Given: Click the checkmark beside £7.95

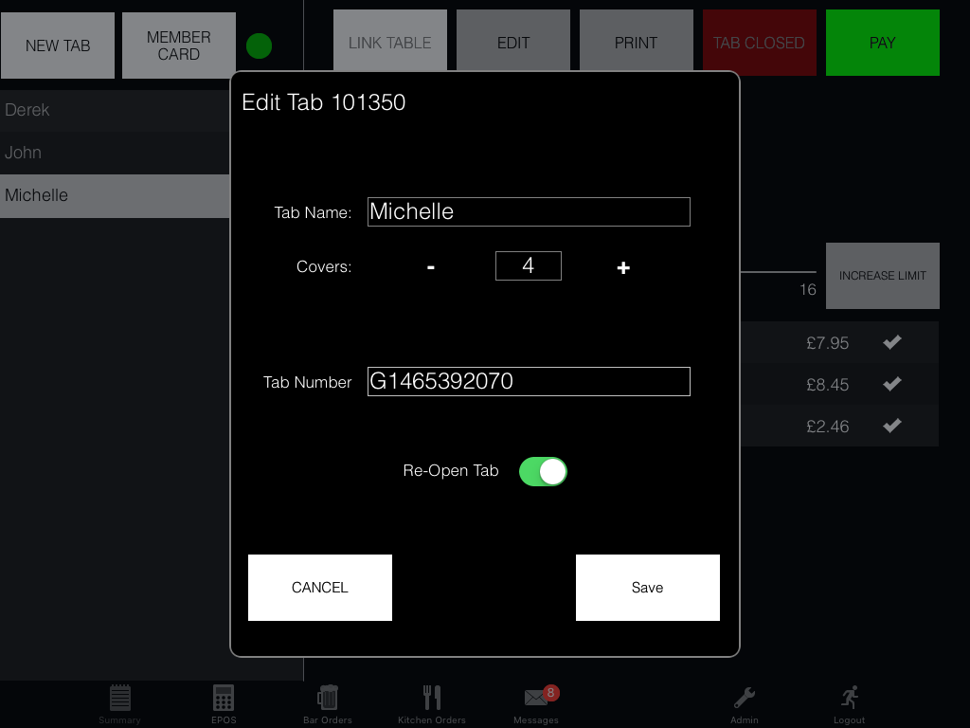Looking at the screenshot, I should click(891, 342).
